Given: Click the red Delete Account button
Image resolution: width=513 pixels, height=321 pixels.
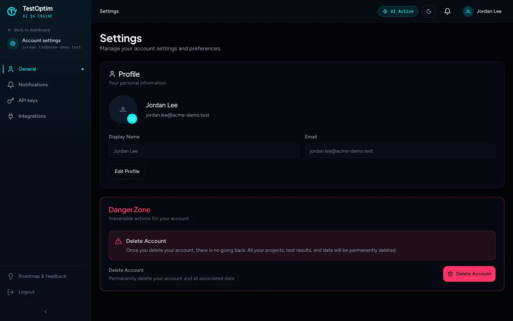Looking at the screenshot, I should [x=469, y=274].
